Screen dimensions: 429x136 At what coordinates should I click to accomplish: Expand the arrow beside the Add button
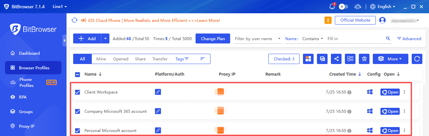pyautogui.click(x=105, y=38)
